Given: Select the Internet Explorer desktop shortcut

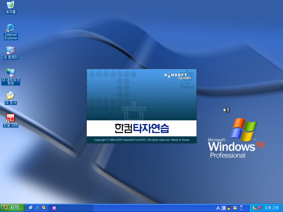Looking at the screenshot, I should 11,31.
